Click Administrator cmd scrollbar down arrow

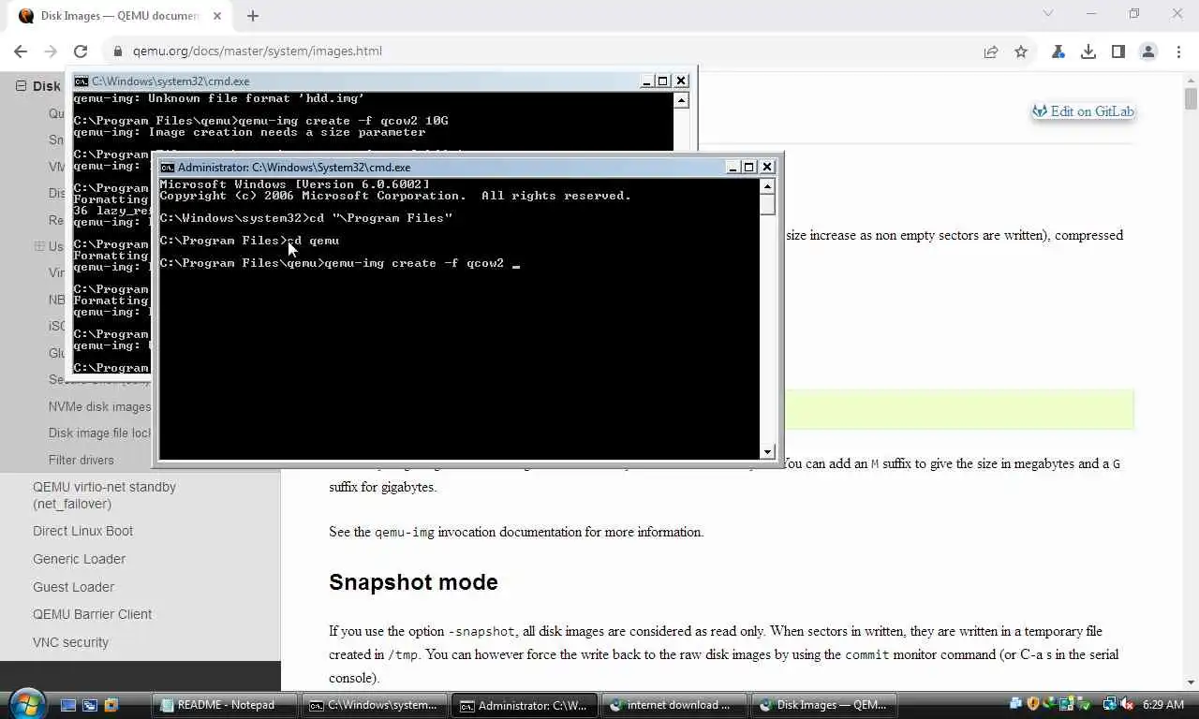pos(768,452)
